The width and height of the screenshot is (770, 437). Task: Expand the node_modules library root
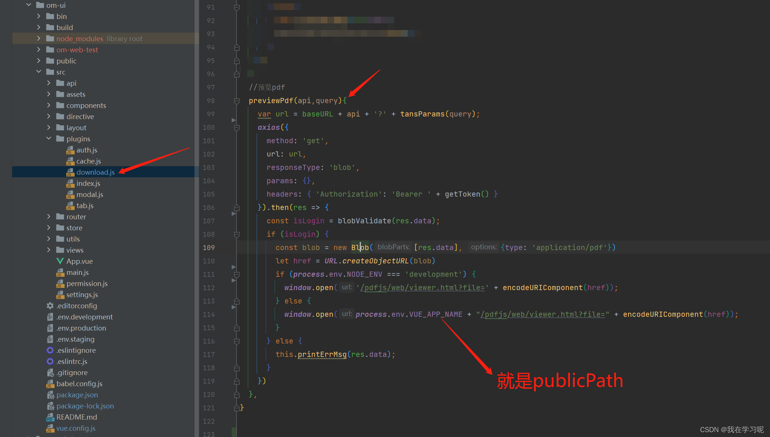[39, 38]
